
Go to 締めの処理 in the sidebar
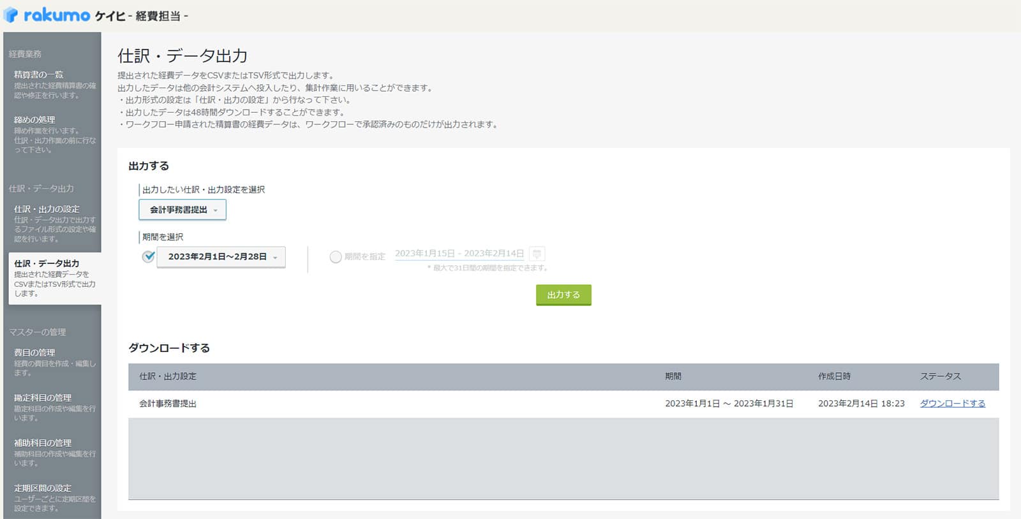tap(34, 120)
